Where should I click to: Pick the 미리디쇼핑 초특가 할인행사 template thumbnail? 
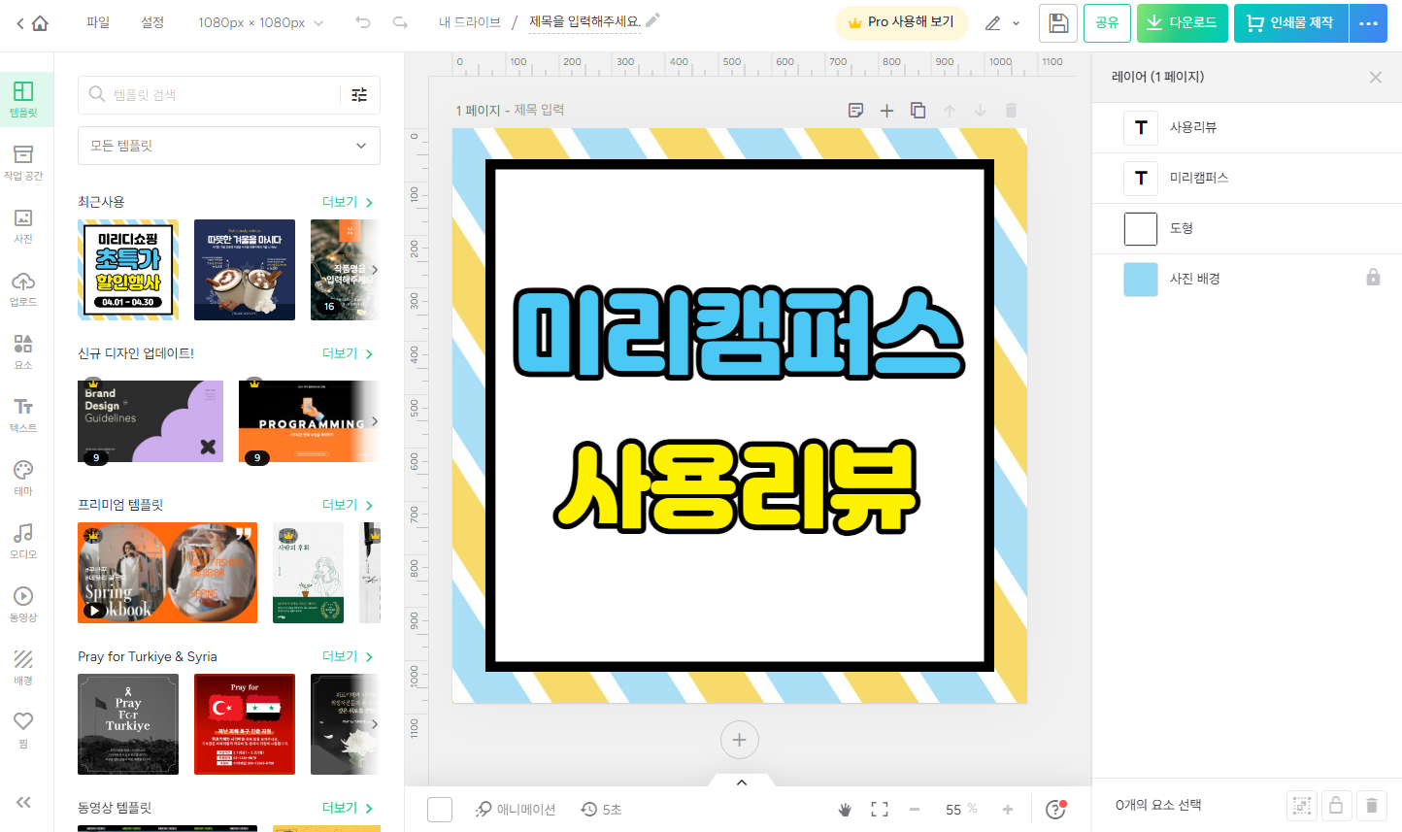(x=128, y=270)
